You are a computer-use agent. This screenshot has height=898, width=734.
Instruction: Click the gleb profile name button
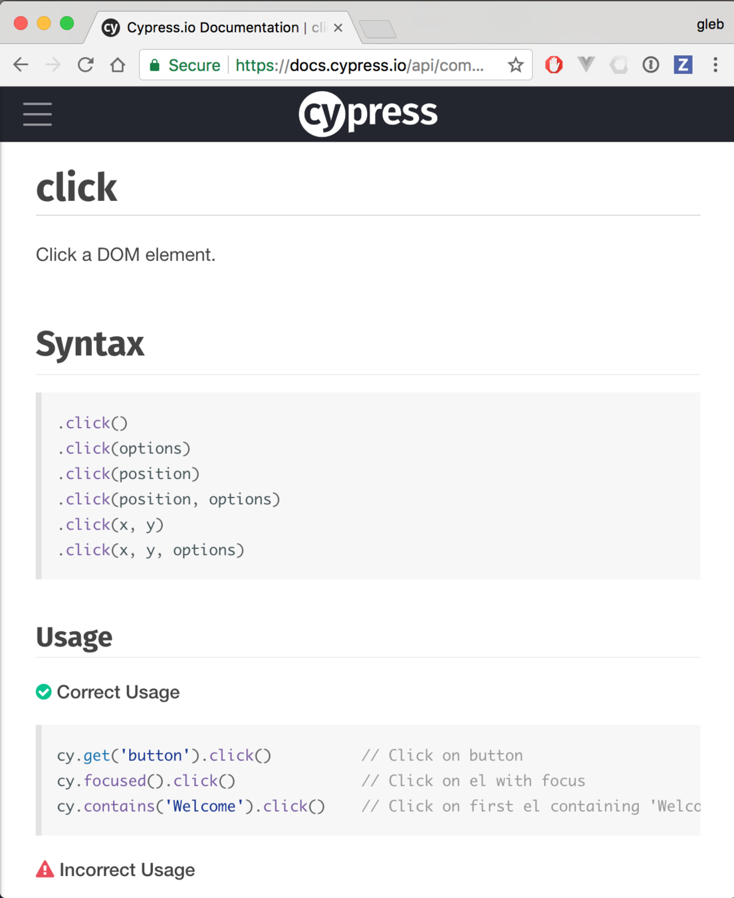pyautogui.click(x=709, y=25)
